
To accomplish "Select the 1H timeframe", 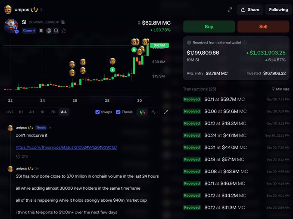I will tap(21, 112).
